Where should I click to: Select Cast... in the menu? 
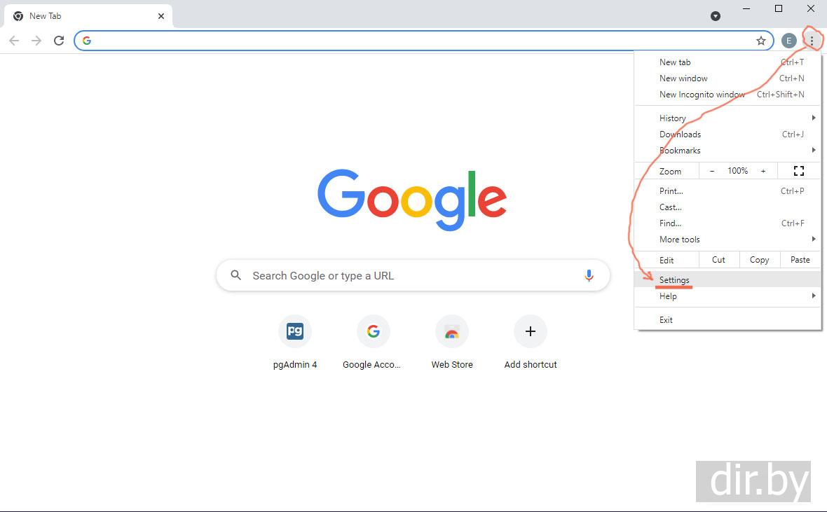(728, 207)
